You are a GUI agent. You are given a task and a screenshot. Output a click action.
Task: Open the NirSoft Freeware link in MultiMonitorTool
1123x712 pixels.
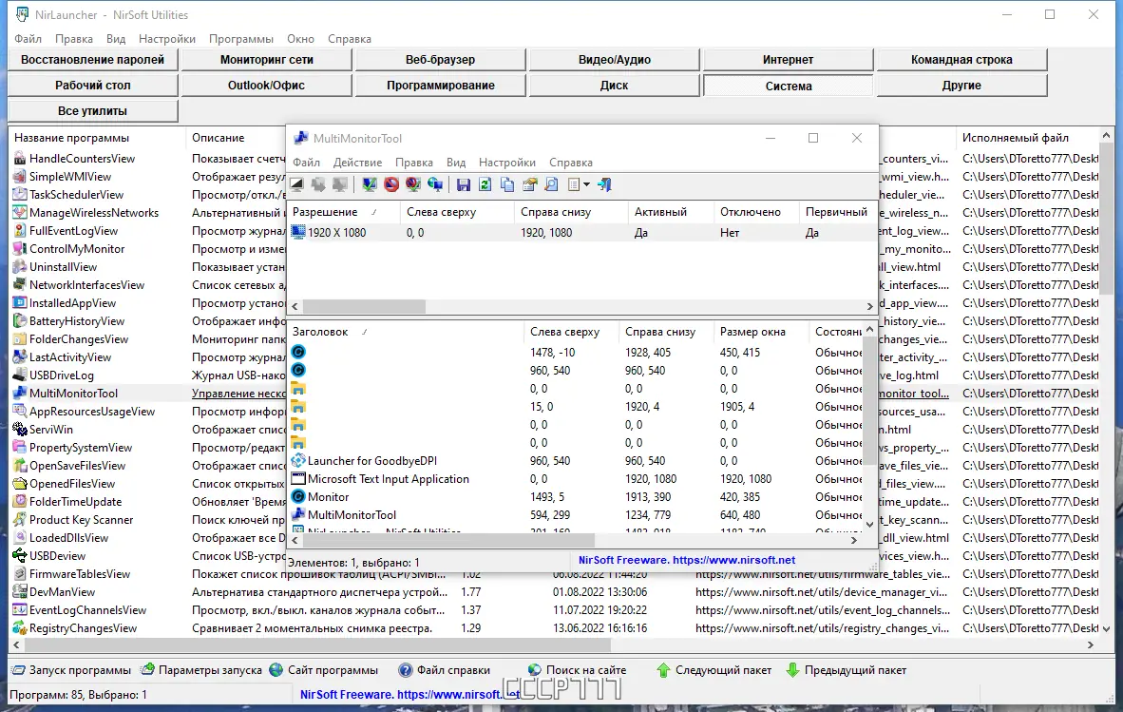687,560
